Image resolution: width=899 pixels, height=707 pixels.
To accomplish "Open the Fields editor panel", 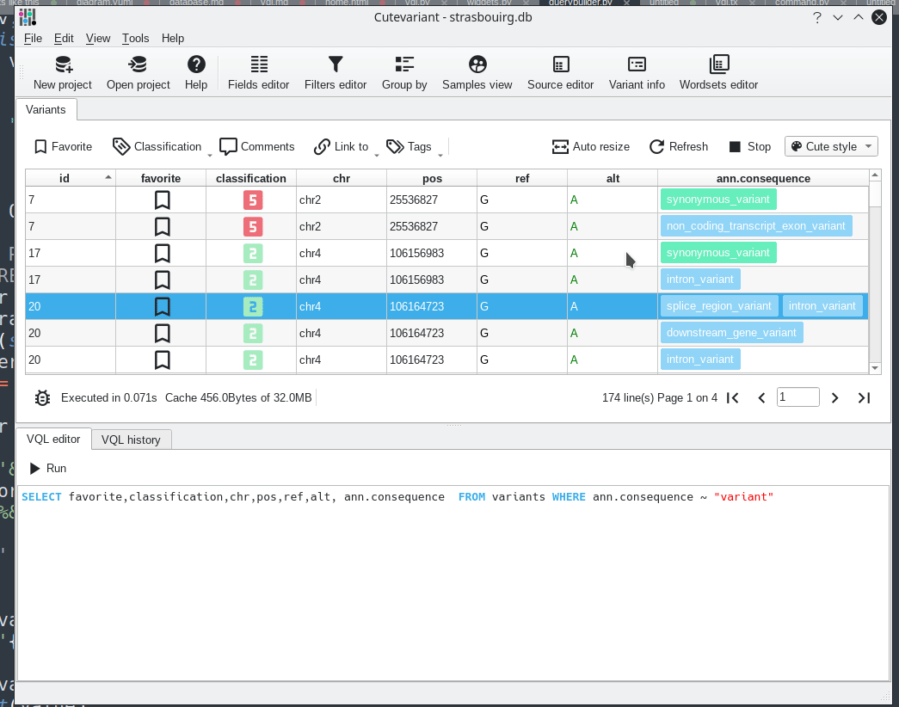I will click(258, 72).
